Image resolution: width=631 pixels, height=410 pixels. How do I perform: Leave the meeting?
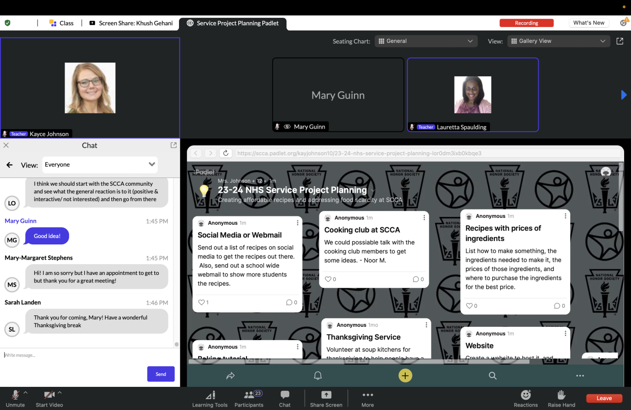604,398
